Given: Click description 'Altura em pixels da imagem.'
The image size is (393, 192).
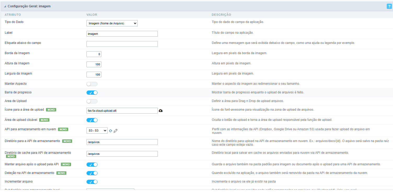Looking at the screenshot, I should 232,63.
